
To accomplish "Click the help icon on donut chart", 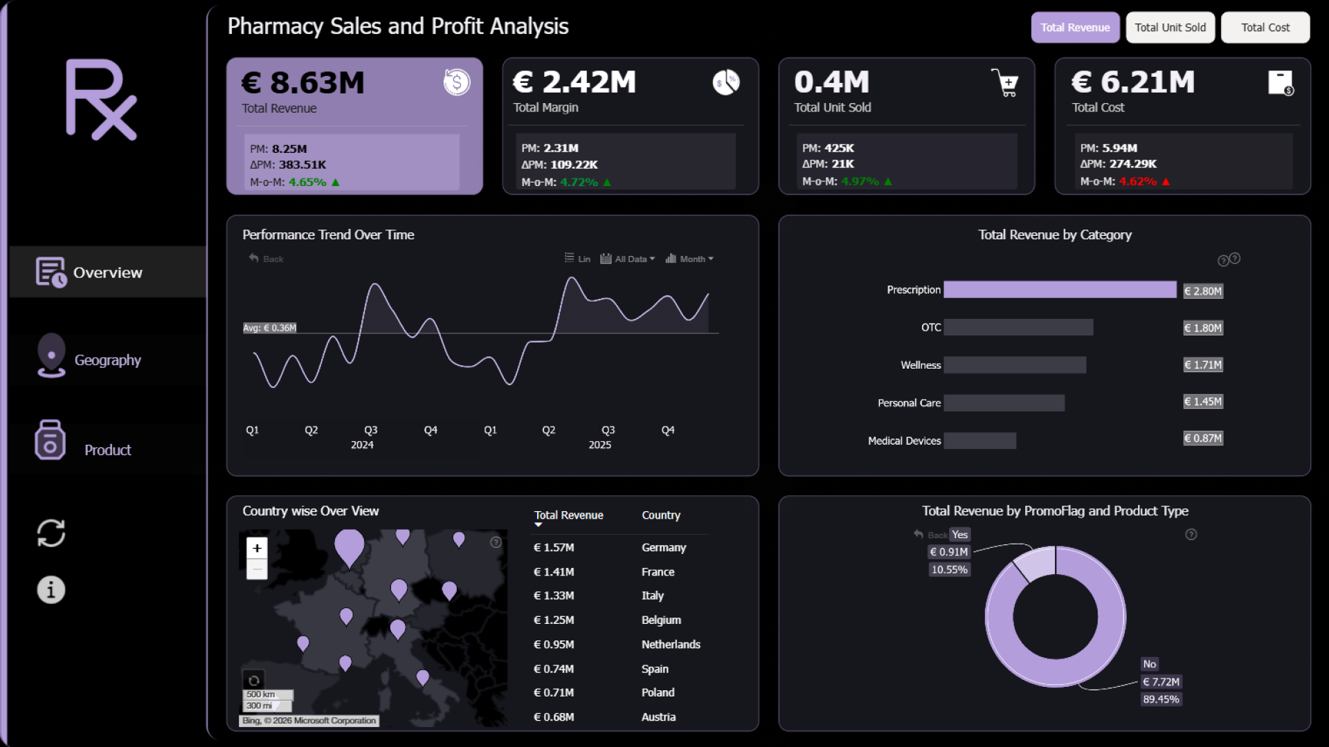I will click(x=1191, y=535).
